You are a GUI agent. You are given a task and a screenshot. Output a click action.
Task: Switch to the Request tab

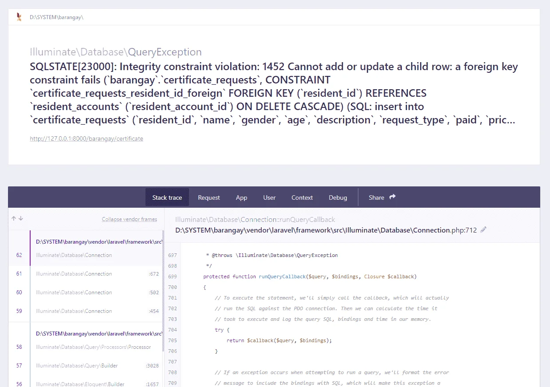209,197
